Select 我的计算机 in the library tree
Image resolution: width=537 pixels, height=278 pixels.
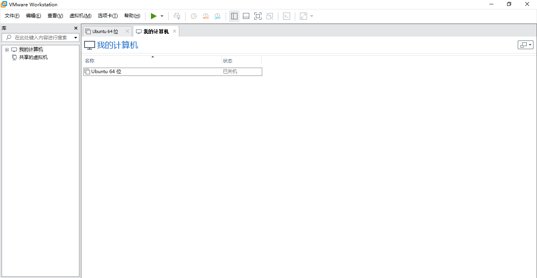click(x=31, y=50)
